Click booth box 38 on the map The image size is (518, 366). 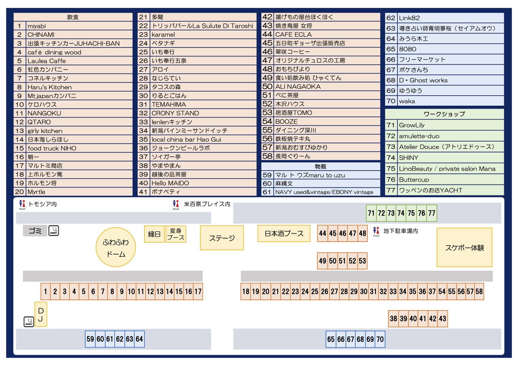pyautogui.click(x=394, y=319)
